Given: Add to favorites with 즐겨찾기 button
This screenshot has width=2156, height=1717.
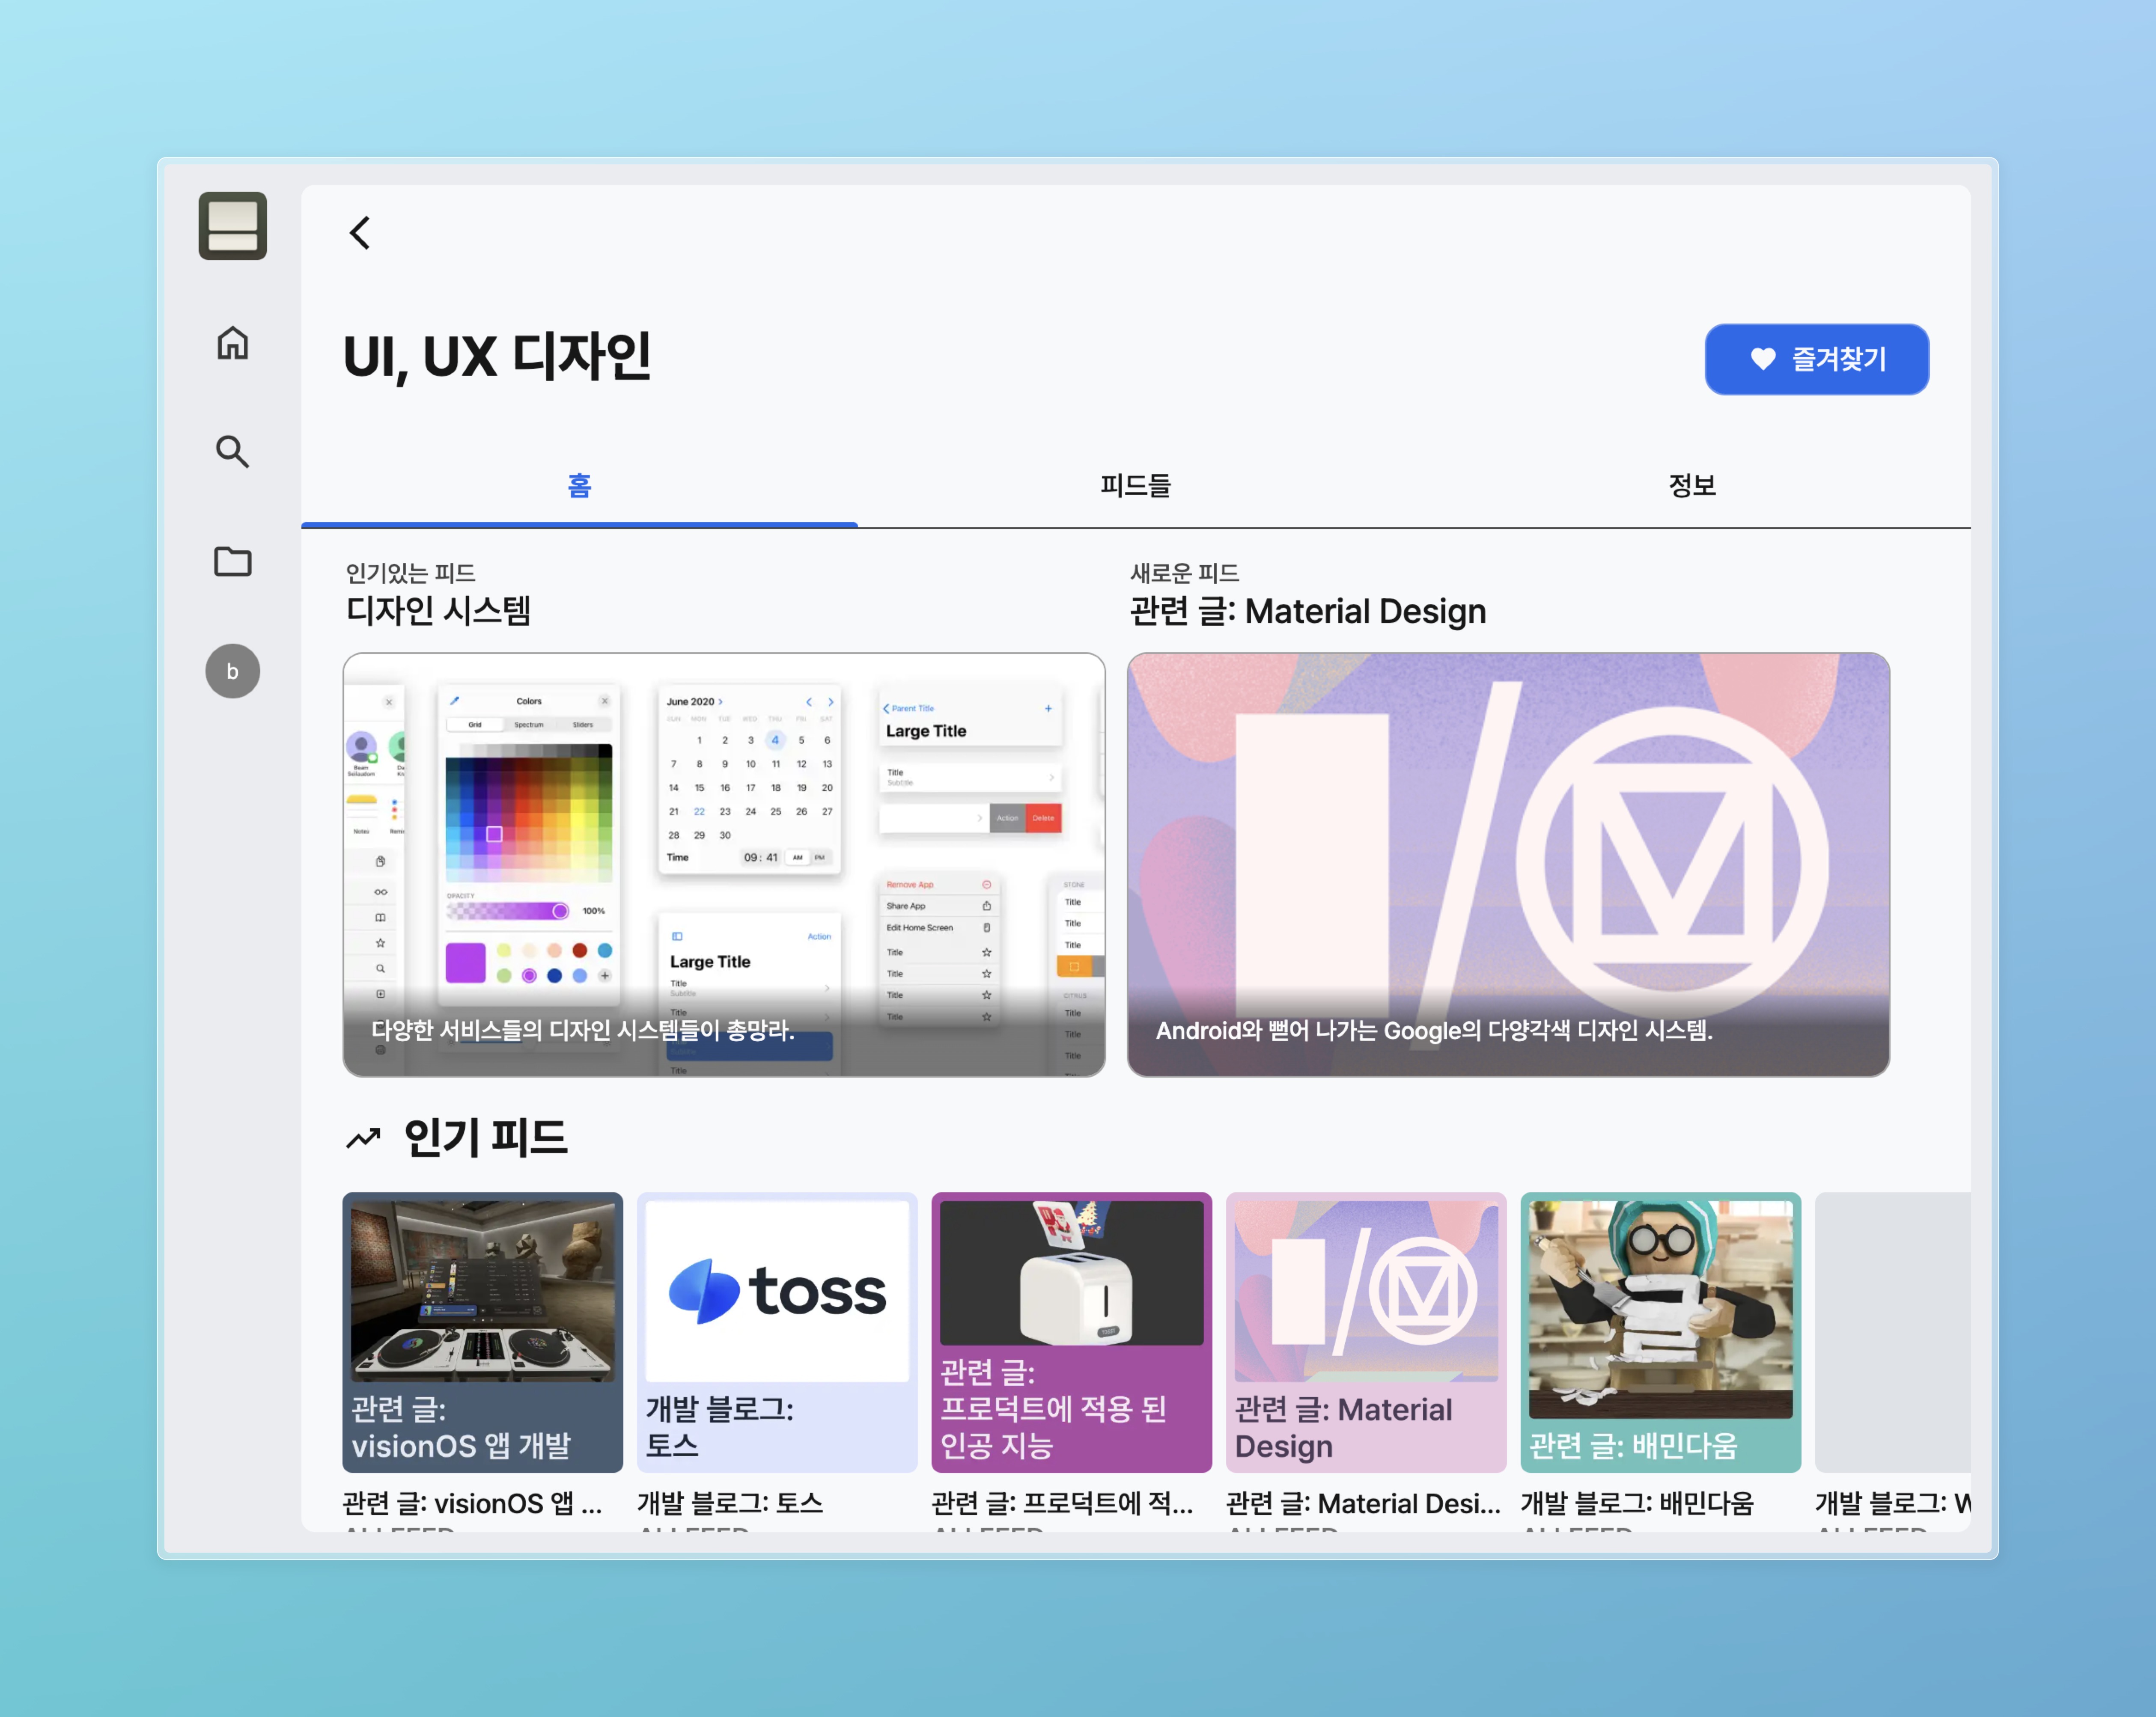Looking at the screenshot, I should pos(1816,359).
